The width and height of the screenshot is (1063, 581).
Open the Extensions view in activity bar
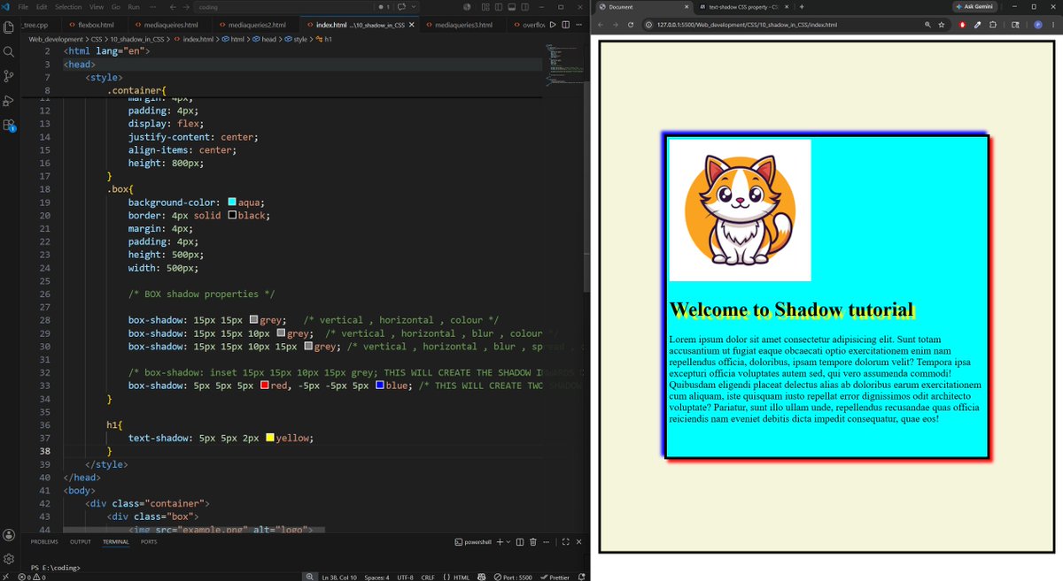pyautogui.click(x=9, y=126)
